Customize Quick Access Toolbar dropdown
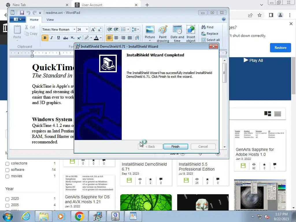This screenshot has height=222, width=296. point(40,13)
